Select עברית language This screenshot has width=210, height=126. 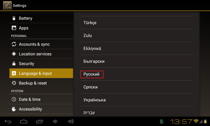click(x=136, y=111)
